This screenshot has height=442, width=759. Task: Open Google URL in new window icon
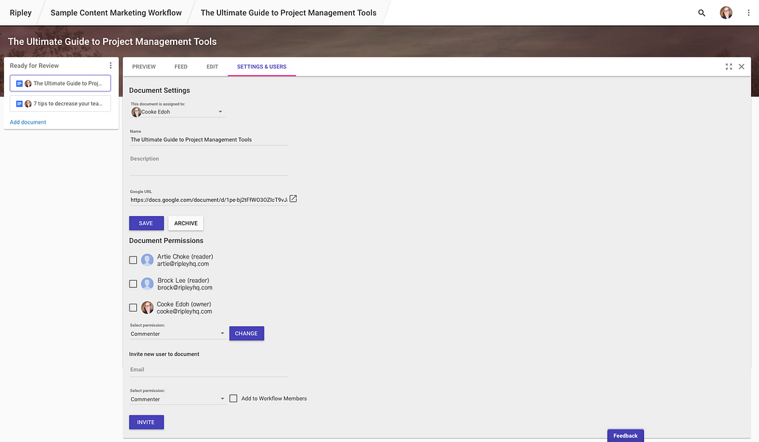(293, 199)
